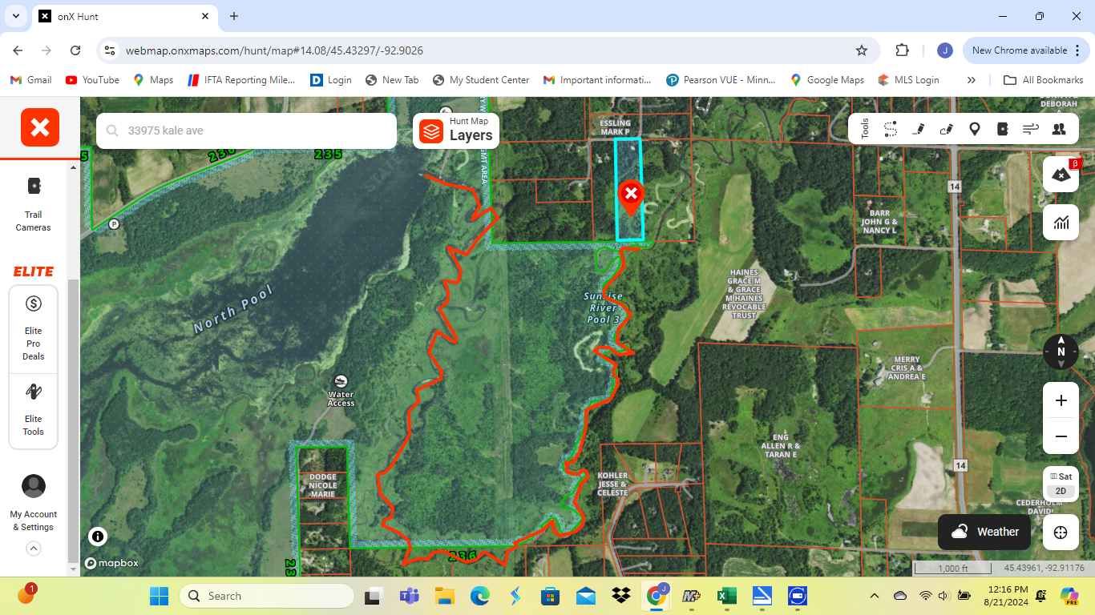1095x615 pixels.
Task: Open Elite Pro Deals
Action: tap(34, 330)
